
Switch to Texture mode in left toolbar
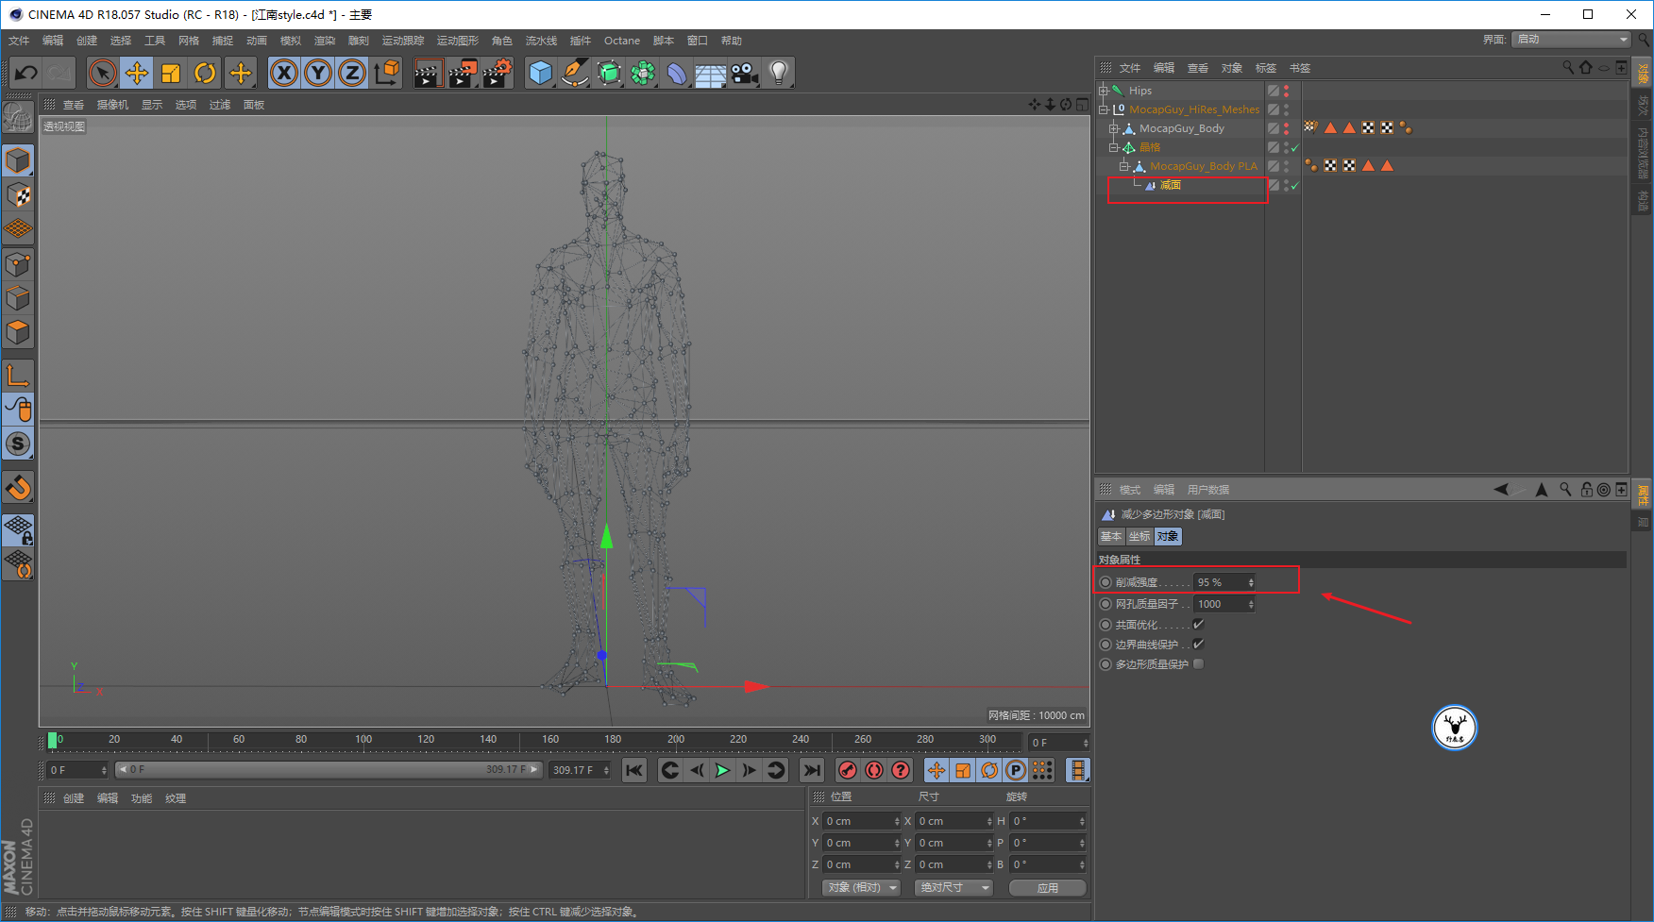18,195
